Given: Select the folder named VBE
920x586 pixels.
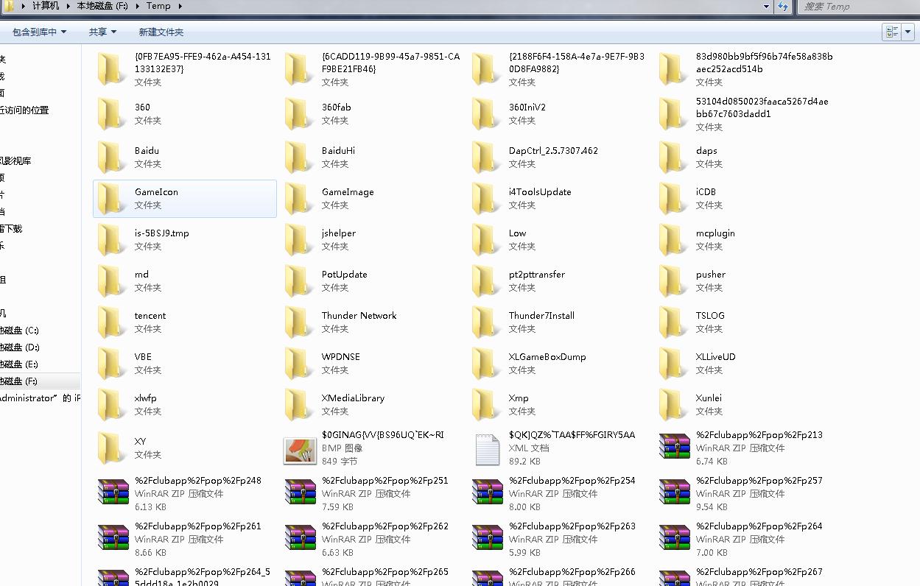Looking at the screenshot, I should coord(143,356).
